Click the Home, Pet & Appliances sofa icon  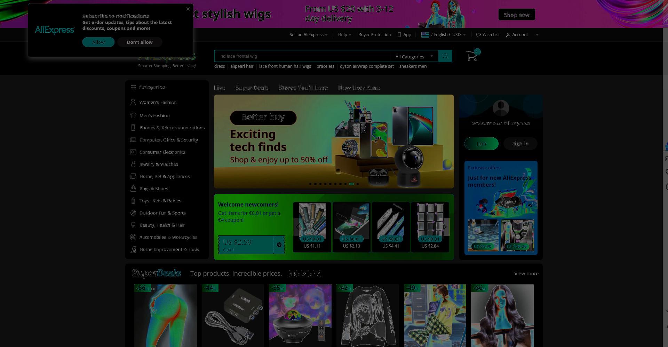133,176
